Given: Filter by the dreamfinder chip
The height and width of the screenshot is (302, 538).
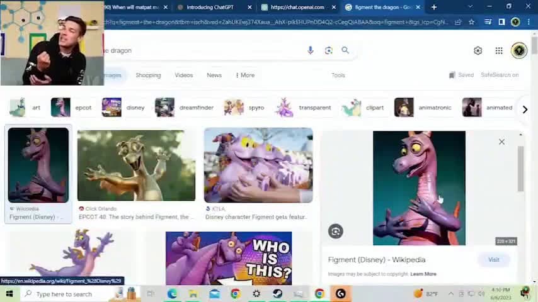Looking at the screenshot, I should click(x=184, y=108).
